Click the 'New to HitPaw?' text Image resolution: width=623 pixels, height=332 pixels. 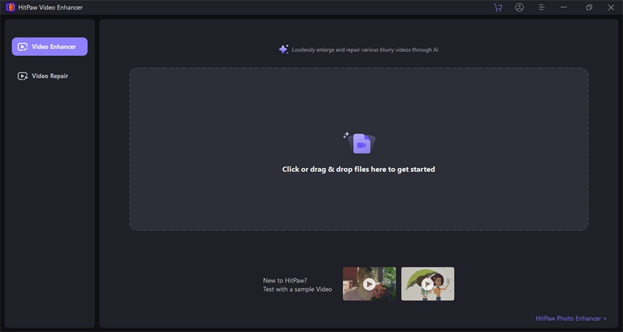(285, 280)
